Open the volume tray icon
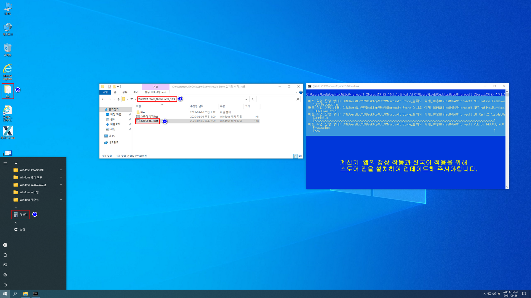The width and height of the screenshot is (531, 298). (x=494, y=294)
